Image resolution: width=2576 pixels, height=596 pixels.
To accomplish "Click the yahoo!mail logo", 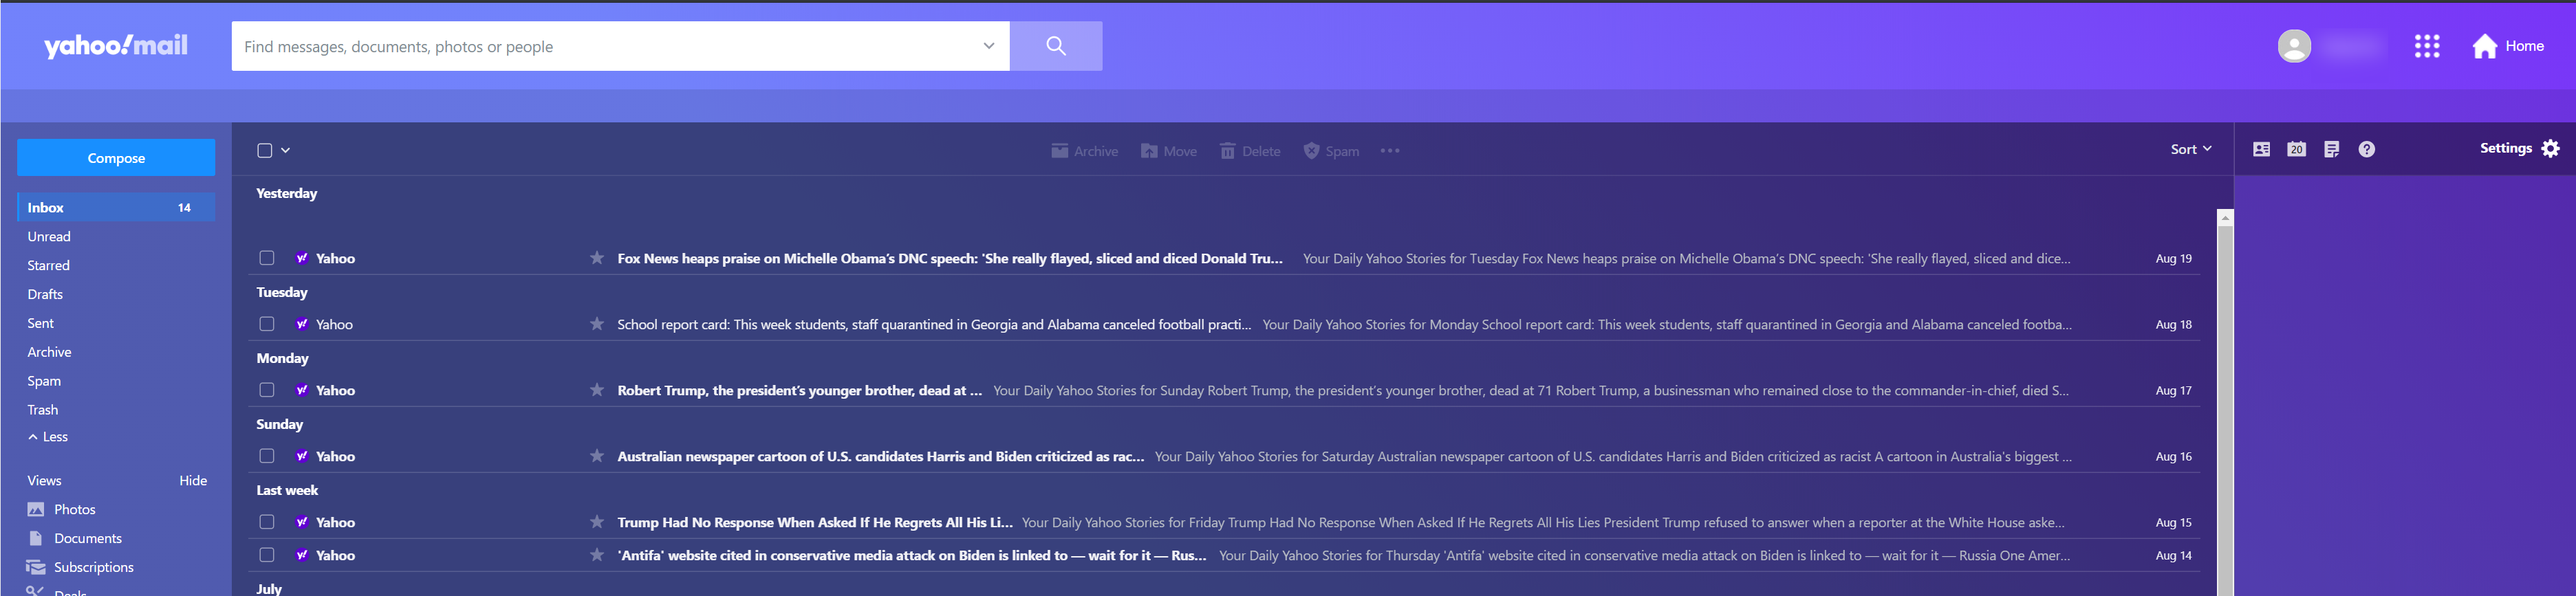I will (116, 46).
